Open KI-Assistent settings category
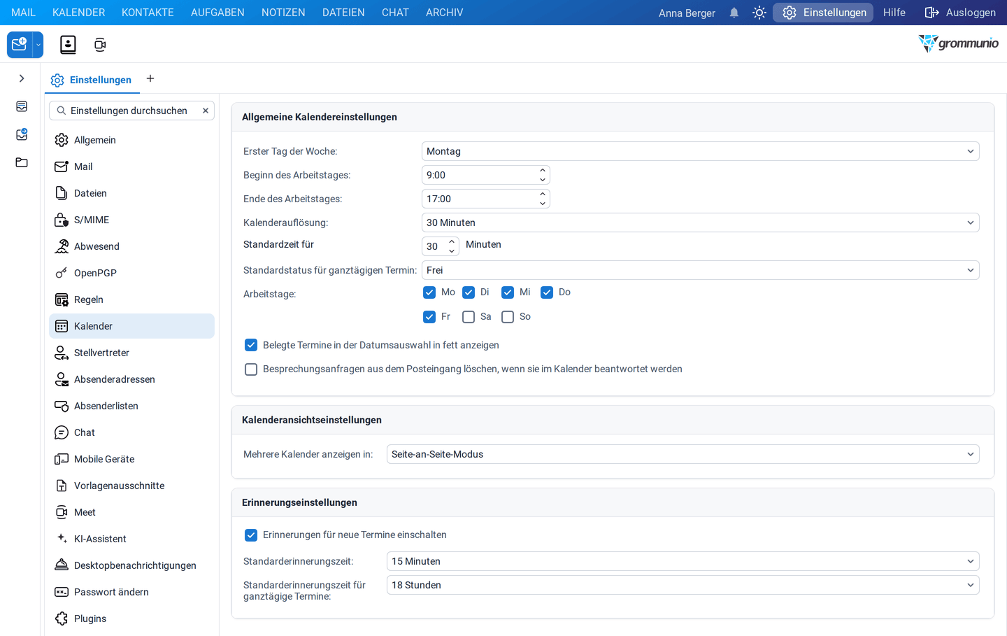 (131, 539)
